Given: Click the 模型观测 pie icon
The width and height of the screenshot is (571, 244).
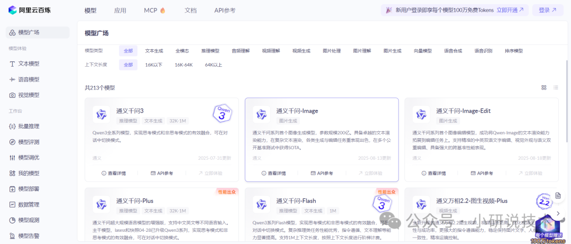Looking at the screenshot, I should [x=12, y=220].
